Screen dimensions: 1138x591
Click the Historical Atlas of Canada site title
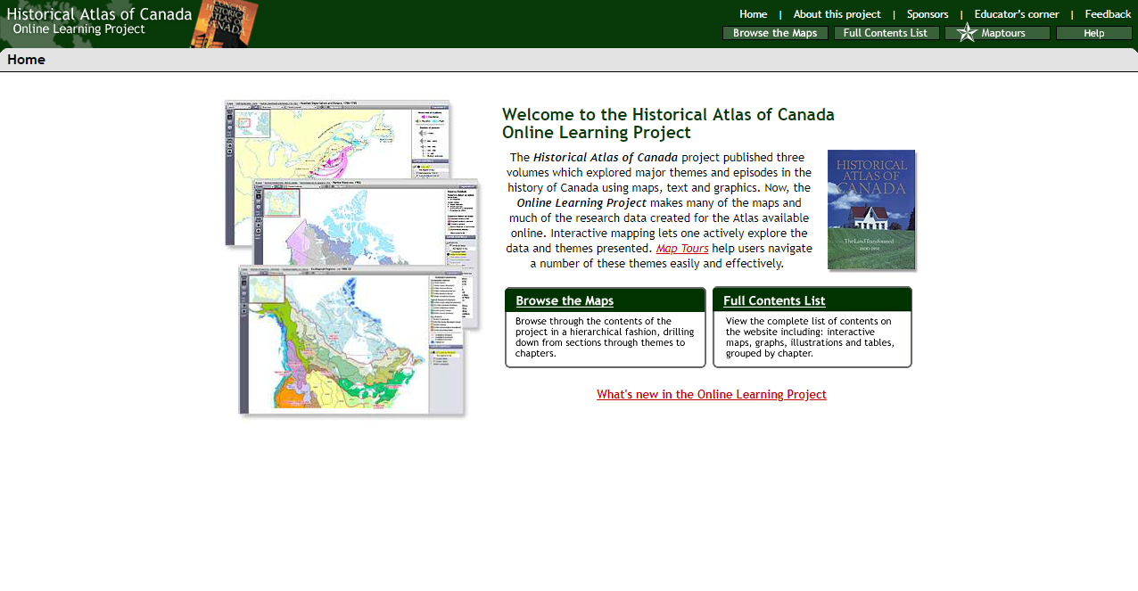click(x=99, y=14)
